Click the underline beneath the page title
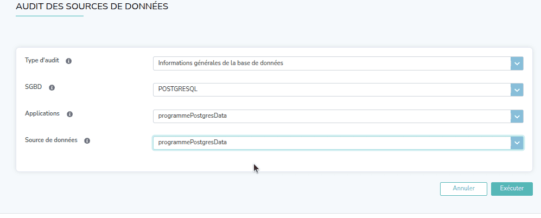The height and width of the screenshot is (218, 541). [49, 16]
